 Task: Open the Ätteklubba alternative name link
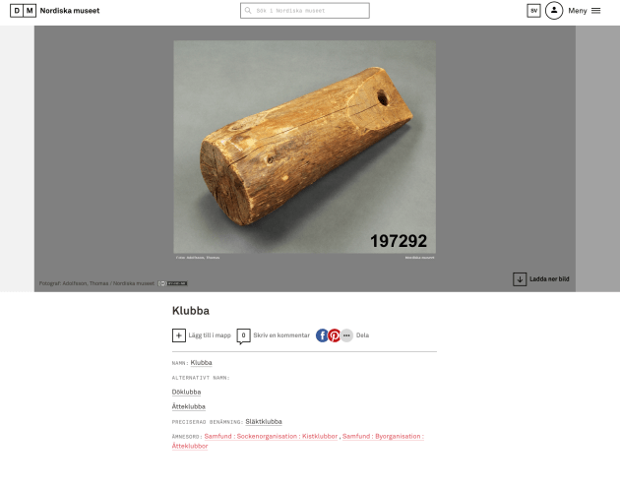(189, 406)
